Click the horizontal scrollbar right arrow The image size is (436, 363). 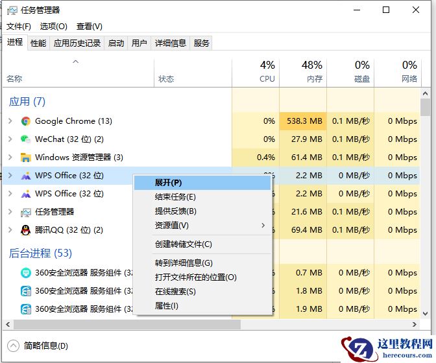[x=415, y=324]
